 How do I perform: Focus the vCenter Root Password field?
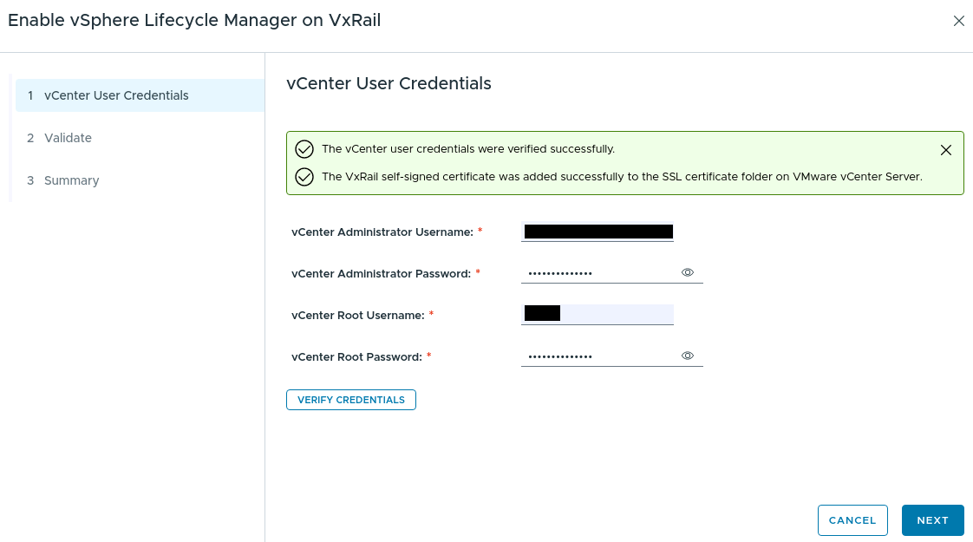pyautogui.click(x=598, y=356)
